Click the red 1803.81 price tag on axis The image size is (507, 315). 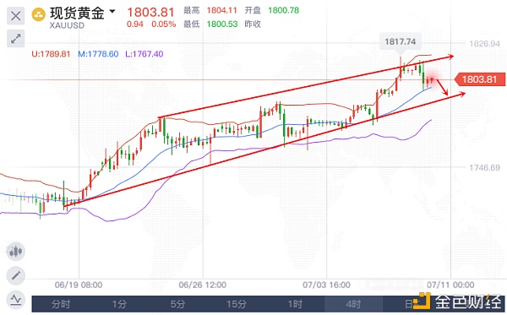point(480,79)
